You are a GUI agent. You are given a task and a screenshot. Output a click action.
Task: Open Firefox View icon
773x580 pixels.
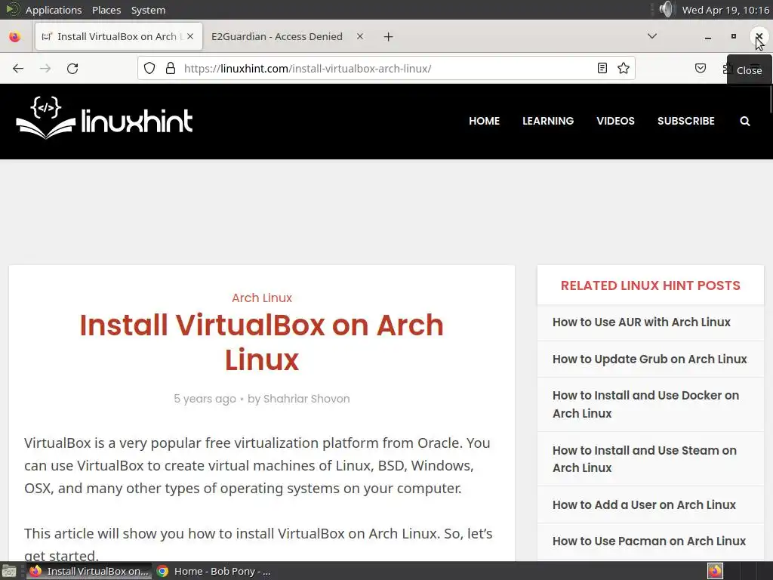[x=15, y=36]
